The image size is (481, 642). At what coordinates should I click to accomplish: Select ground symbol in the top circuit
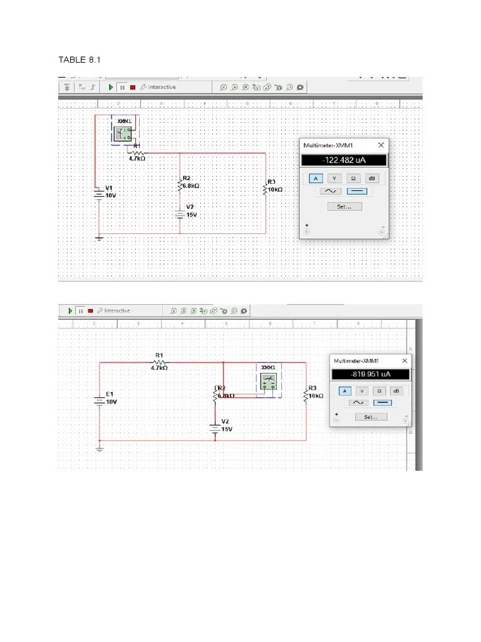point(100,238)
